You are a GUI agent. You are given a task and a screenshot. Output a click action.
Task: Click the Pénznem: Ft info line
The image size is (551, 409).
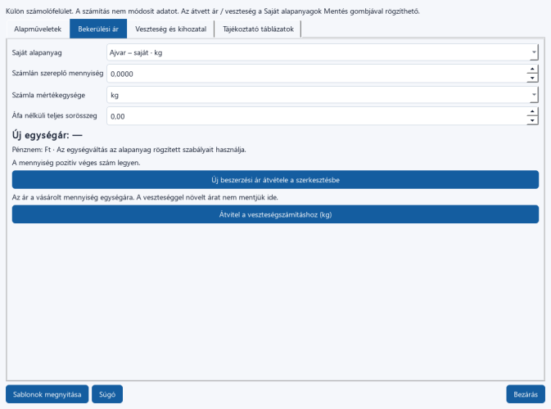(x=129, y=150)
